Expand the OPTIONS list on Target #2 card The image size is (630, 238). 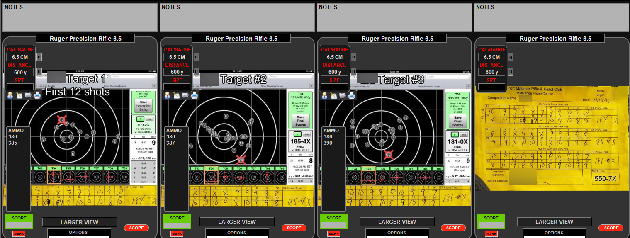pos(237,233)
